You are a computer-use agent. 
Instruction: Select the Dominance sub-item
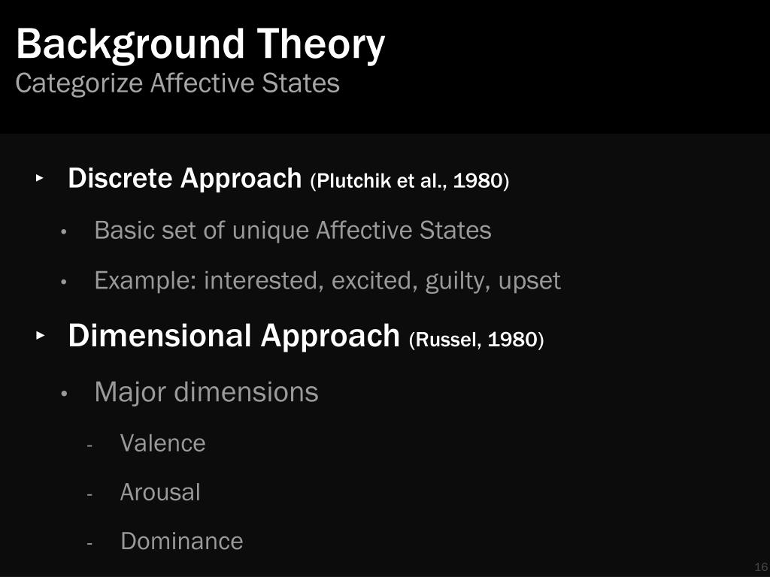(x=182, y=541)
